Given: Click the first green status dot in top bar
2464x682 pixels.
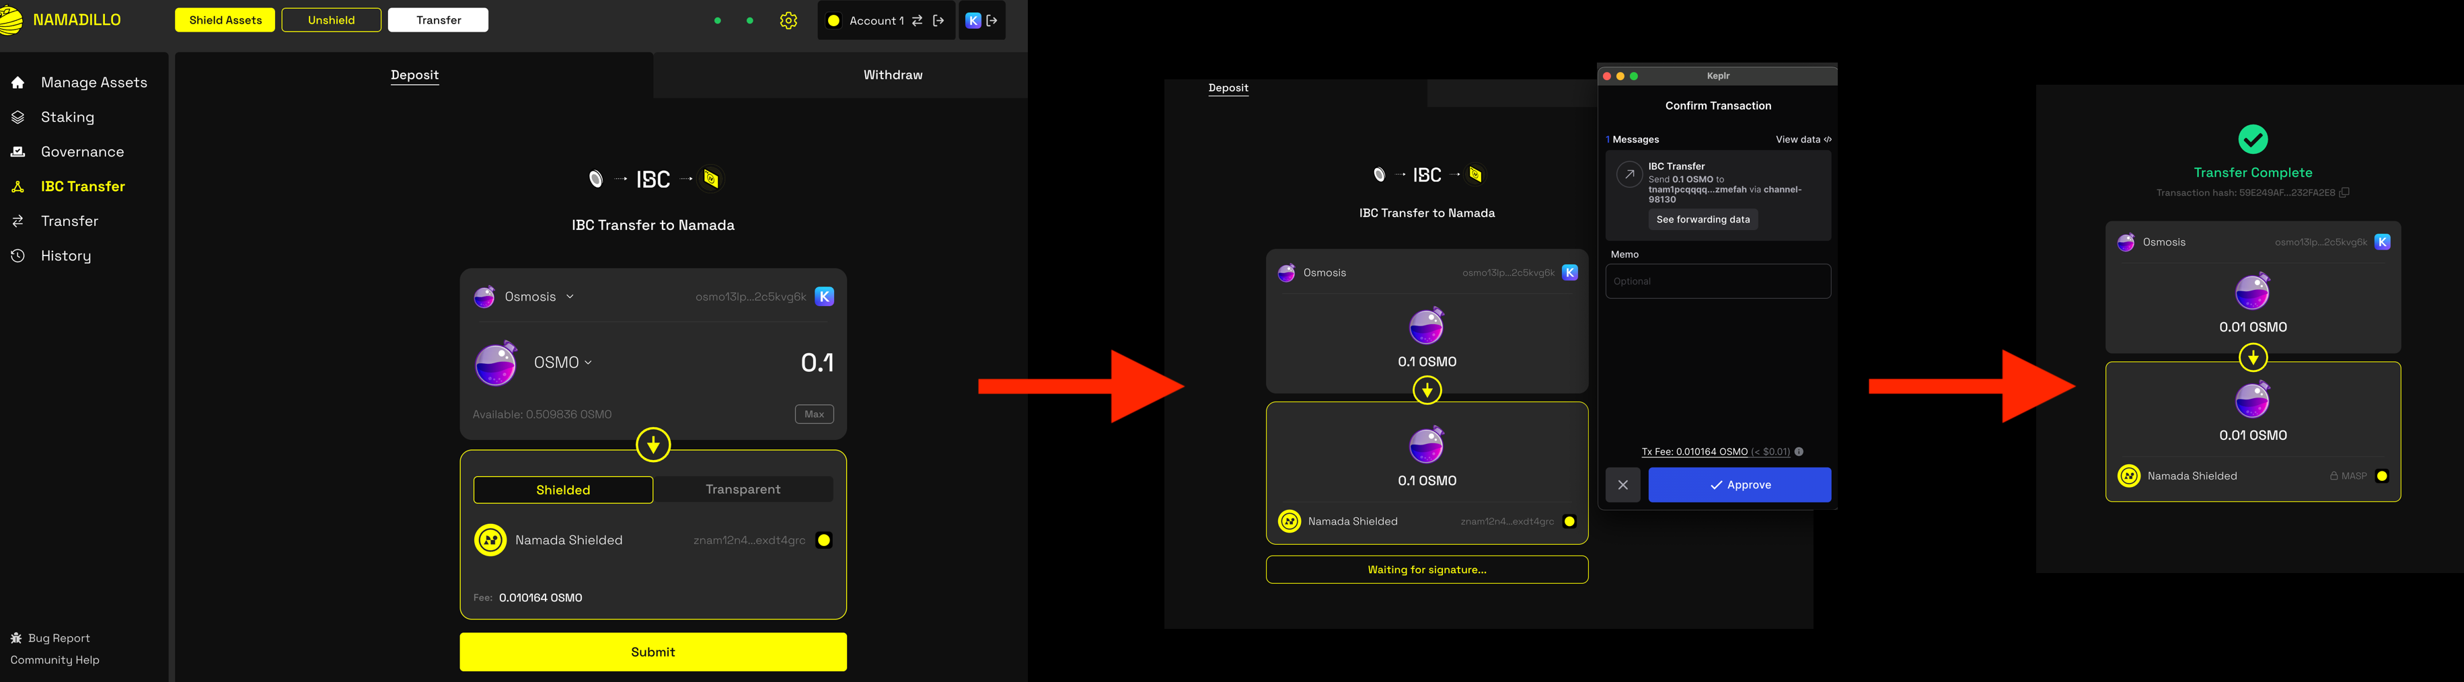Looking at the screenshot, I should [717, 20].
